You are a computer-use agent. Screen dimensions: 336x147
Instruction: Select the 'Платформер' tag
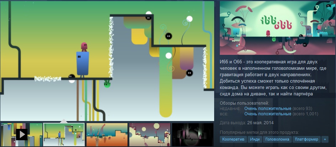click(x=306, y=139)
